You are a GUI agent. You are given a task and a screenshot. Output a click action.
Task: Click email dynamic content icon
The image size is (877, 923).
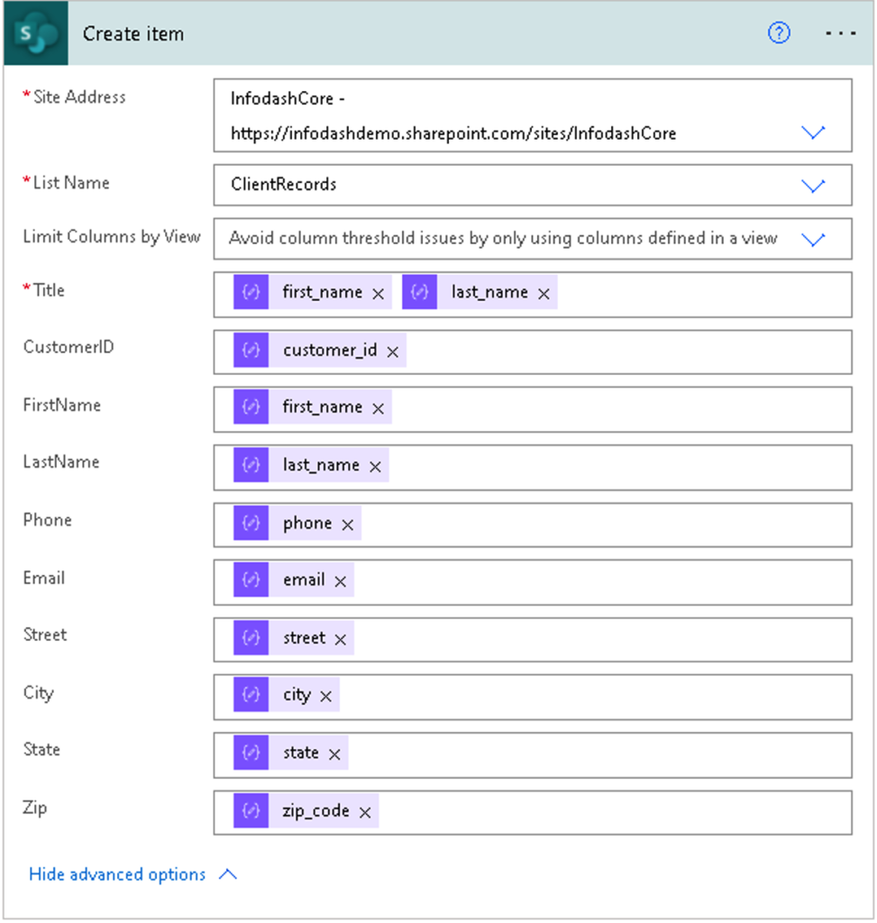(x=251, y=580)
